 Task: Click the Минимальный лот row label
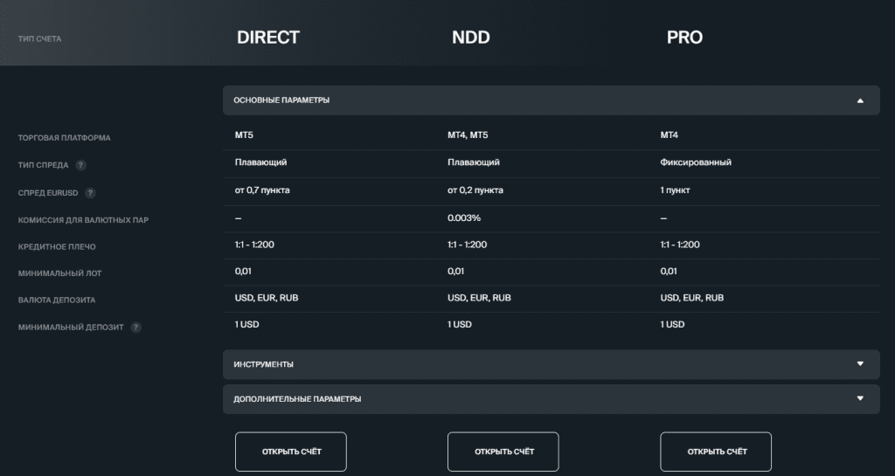[x=59, y=273]
